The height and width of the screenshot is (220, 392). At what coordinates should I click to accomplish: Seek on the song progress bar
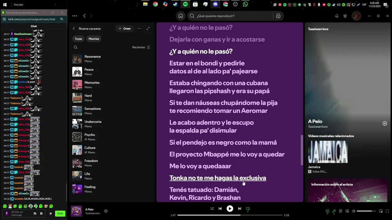229,215
